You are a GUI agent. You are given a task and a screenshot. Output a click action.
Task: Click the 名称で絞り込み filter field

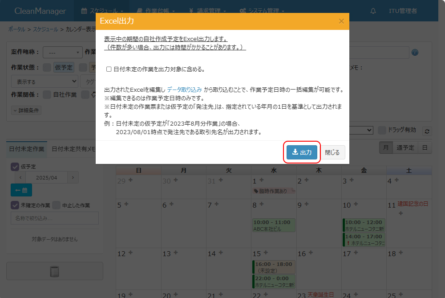55,218
